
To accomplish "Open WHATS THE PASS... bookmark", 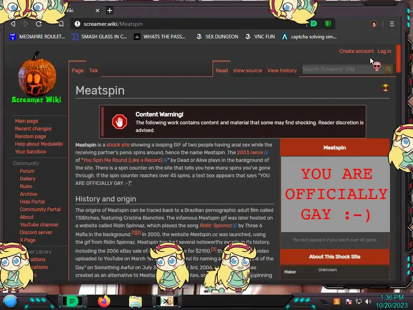I will pyautogui.click(x=160, y=37).
